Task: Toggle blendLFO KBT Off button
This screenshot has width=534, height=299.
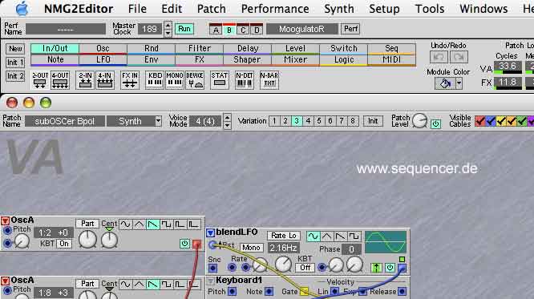Action: (x=305, y=268)
